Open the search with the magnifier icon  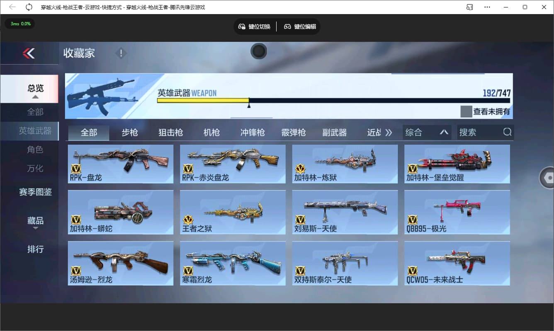click(x=507, y=132)
